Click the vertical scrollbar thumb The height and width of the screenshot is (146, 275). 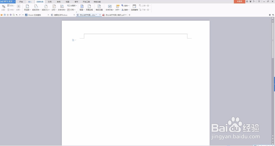[273, 40]
